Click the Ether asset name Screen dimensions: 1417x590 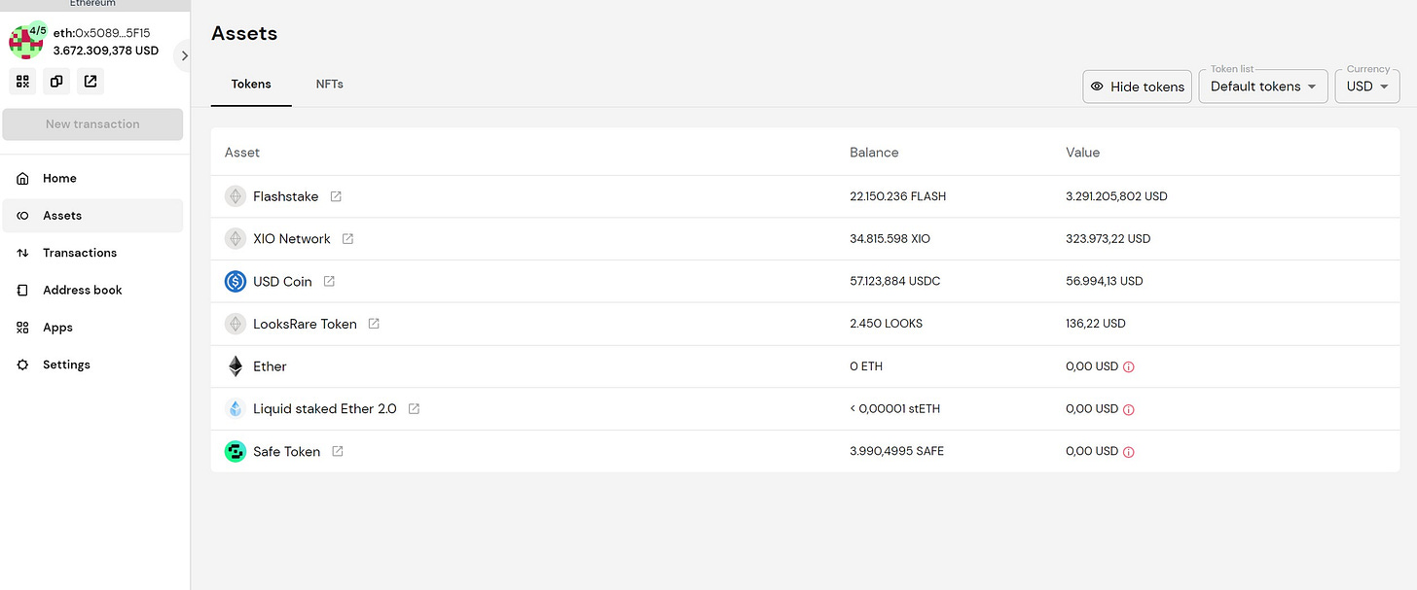pyautogui.click(x=270, y=366)
